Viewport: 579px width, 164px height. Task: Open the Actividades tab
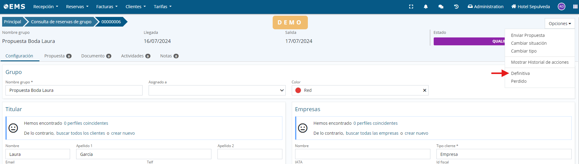(135, 56)
